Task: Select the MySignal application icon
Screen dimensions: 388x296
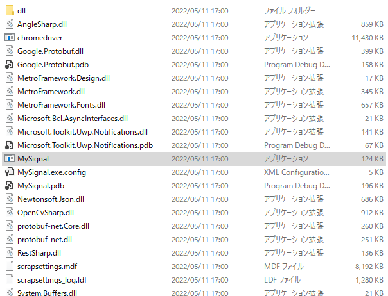Action: tap(10, 159)
